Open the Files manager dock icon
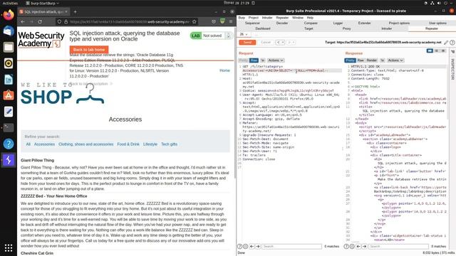 9,47
